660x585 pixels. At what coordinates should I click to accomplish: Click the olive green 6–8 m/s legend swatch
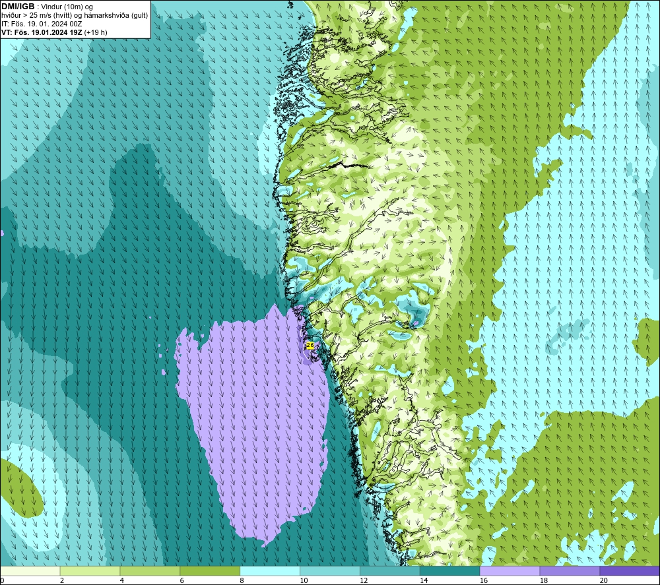pos(210,570)
